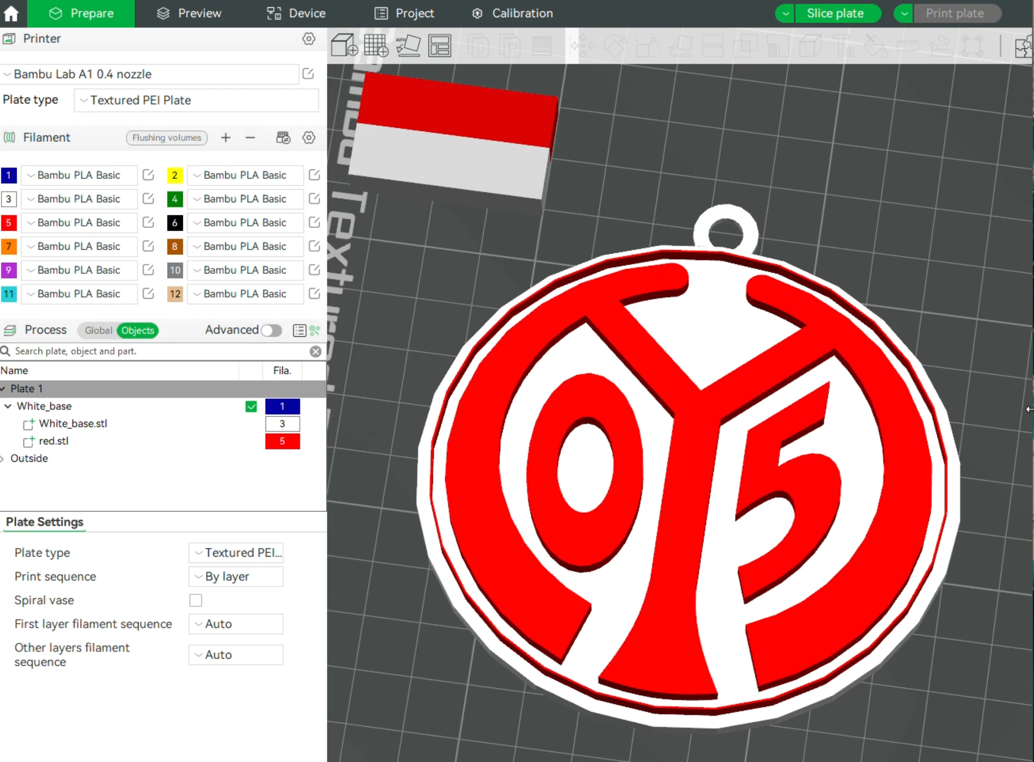The width and height of the screenshot is (1034, 762).
Task: Open the printer preset dropdown
Action: click(149, 74)
